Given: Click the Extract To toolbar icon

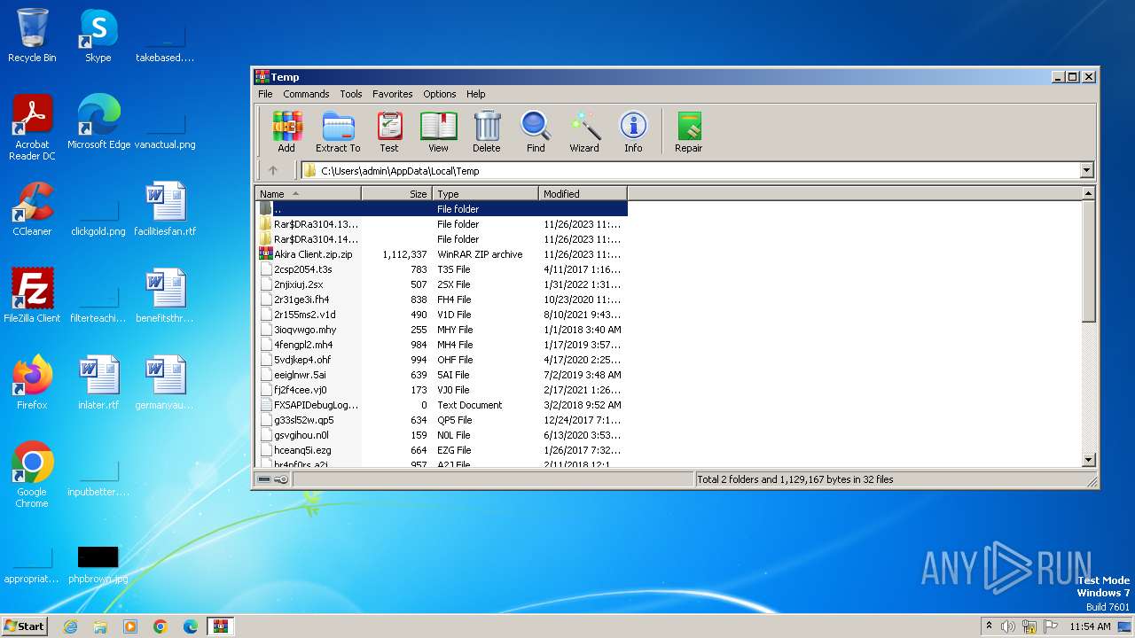Looking at the screenshot, I should [338, 132].
